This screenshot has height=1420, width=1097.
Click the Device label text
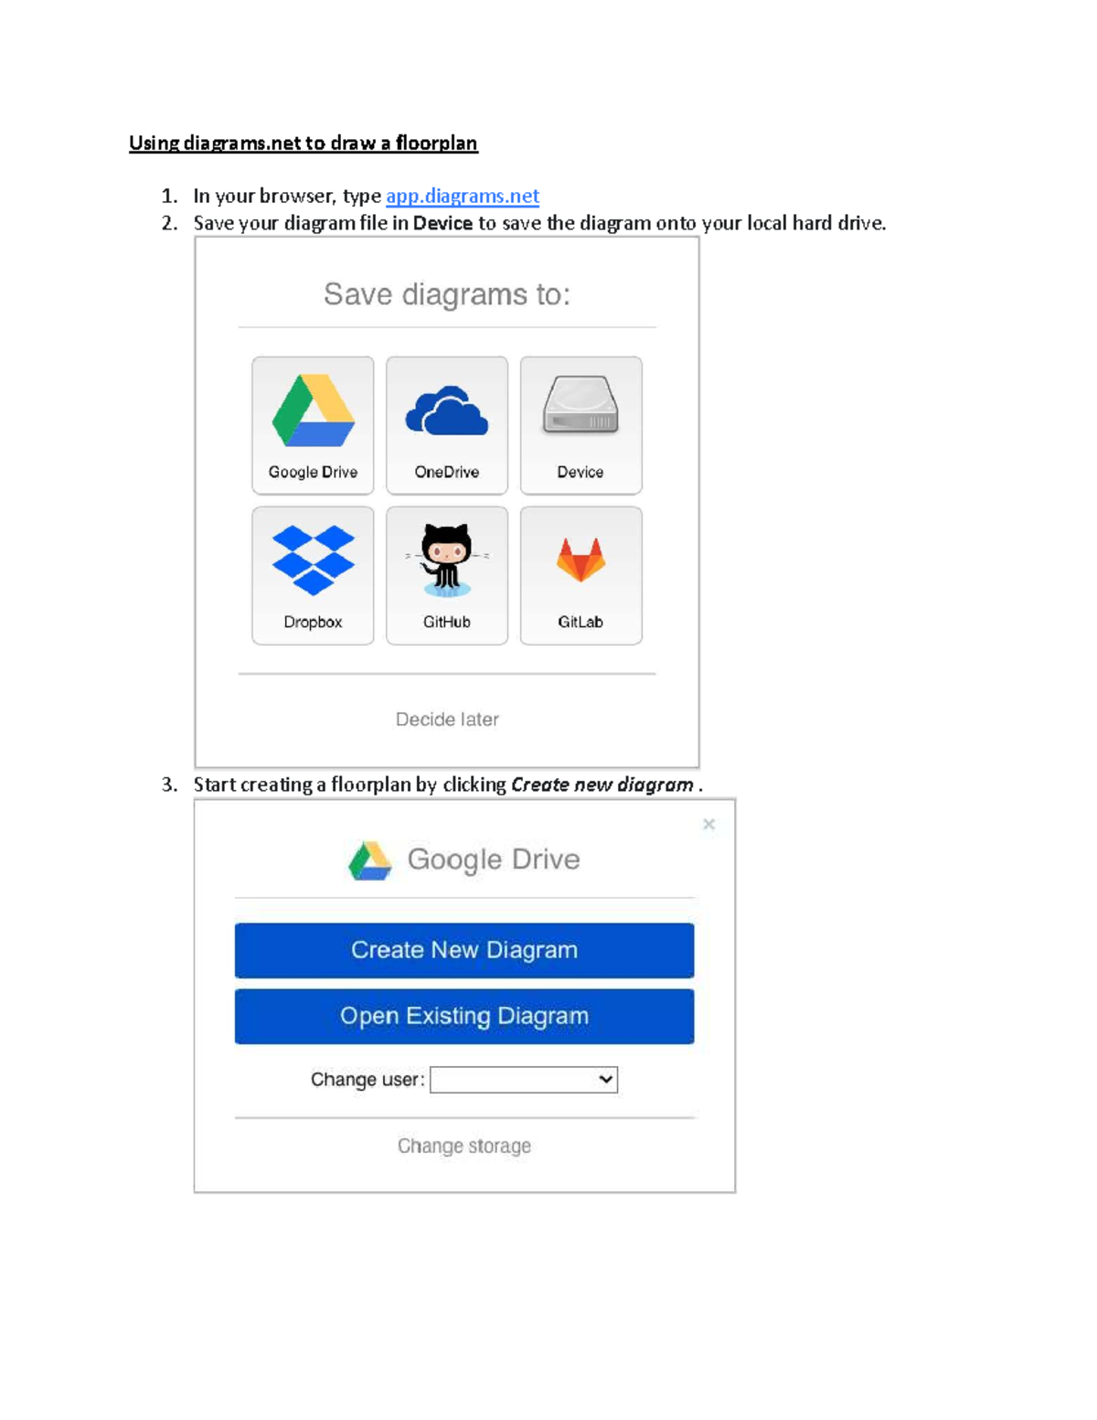[580, 472]
